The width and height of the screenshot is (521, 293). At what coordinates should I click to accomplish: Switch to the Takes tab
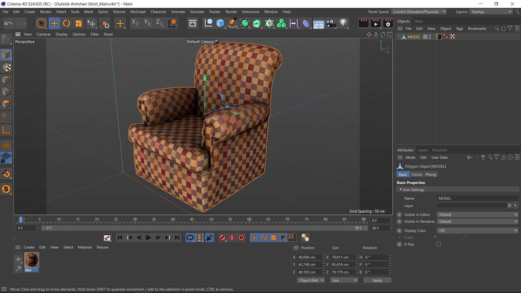(418, 21)
